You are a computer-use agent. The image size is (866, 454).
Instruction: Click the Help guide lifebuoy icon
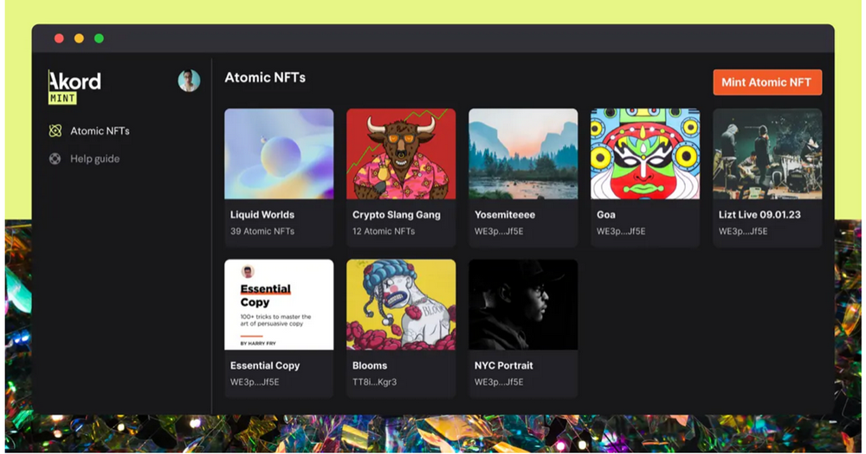tap(55, 159)
